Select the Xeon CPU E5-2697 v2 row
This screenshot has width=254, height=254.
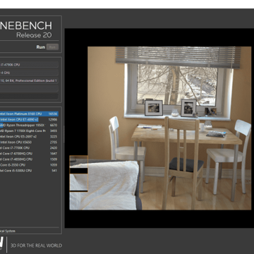[29, 136]
